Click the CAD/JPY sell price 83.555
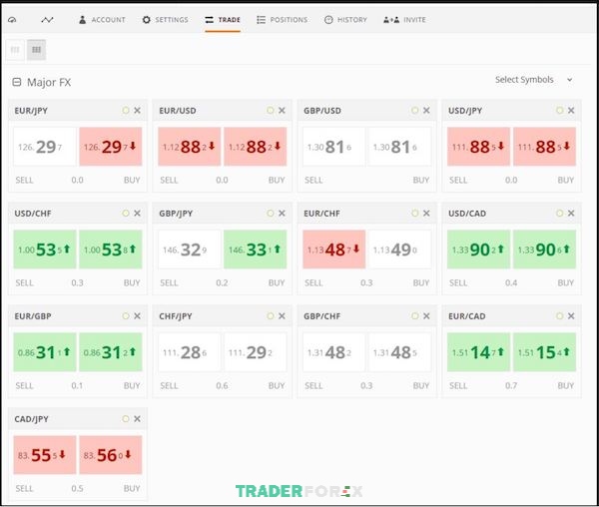Image resolution: width=599 pixels, height=507 pixels. [x=45, y=455]
